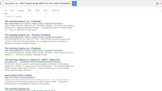Switch to the Videos tab
162x91 pixels.
click(37, 11)
